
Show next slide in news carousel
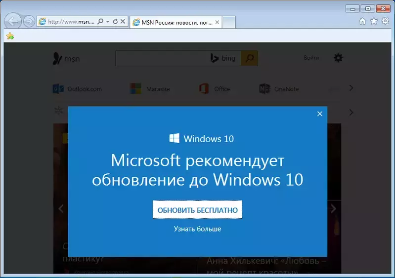333,208
